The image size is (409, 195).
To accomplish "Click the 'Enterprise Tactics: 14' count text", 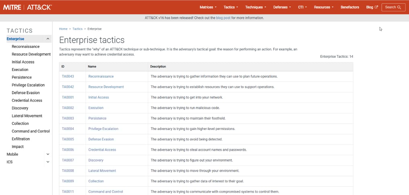I will click(337, 56).
